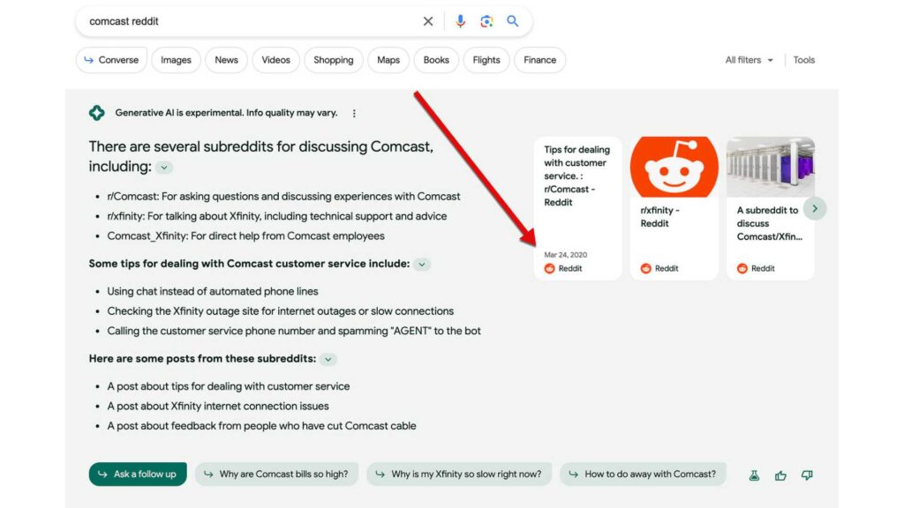
Task: Click 'A post about tips for dealing' bullet
Action: (x=229, y=386)
